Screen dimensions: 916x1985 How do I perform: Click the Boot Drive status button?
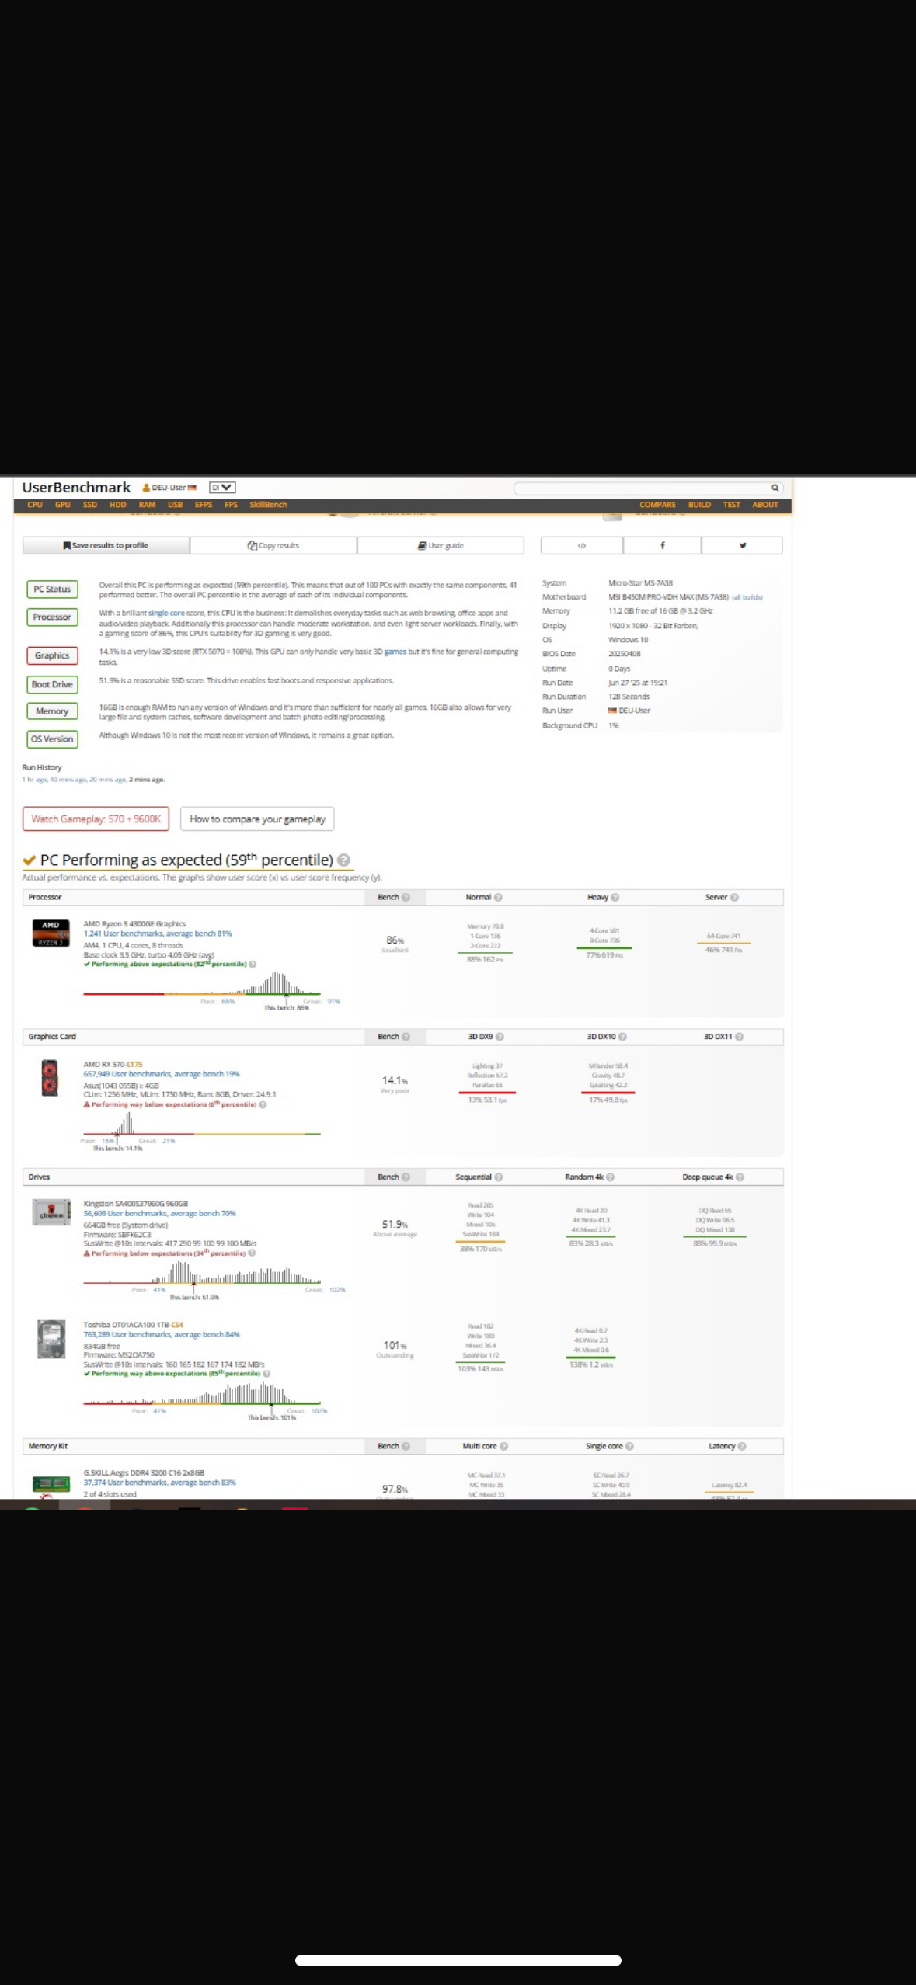click(52, 684)
